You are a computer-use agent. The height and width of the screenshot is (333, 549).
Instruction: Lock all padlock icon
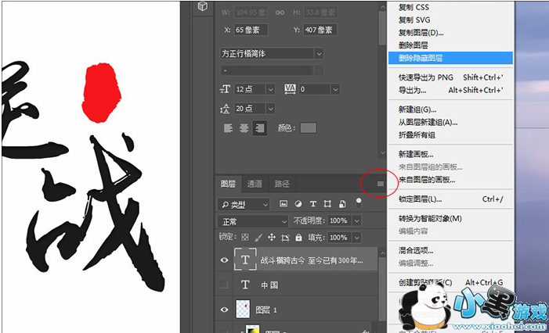pyautogui.click(x=298, y=238)
